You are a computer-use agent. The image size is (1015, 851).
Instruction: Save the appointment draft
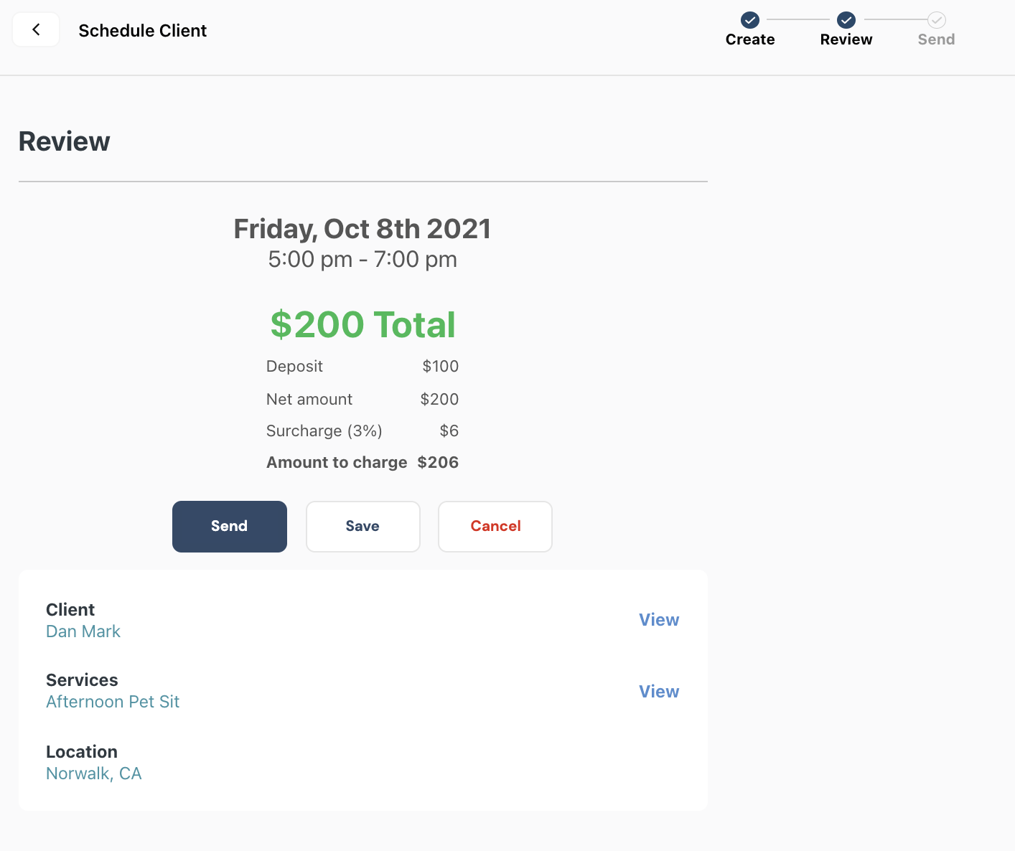(363, 527)
